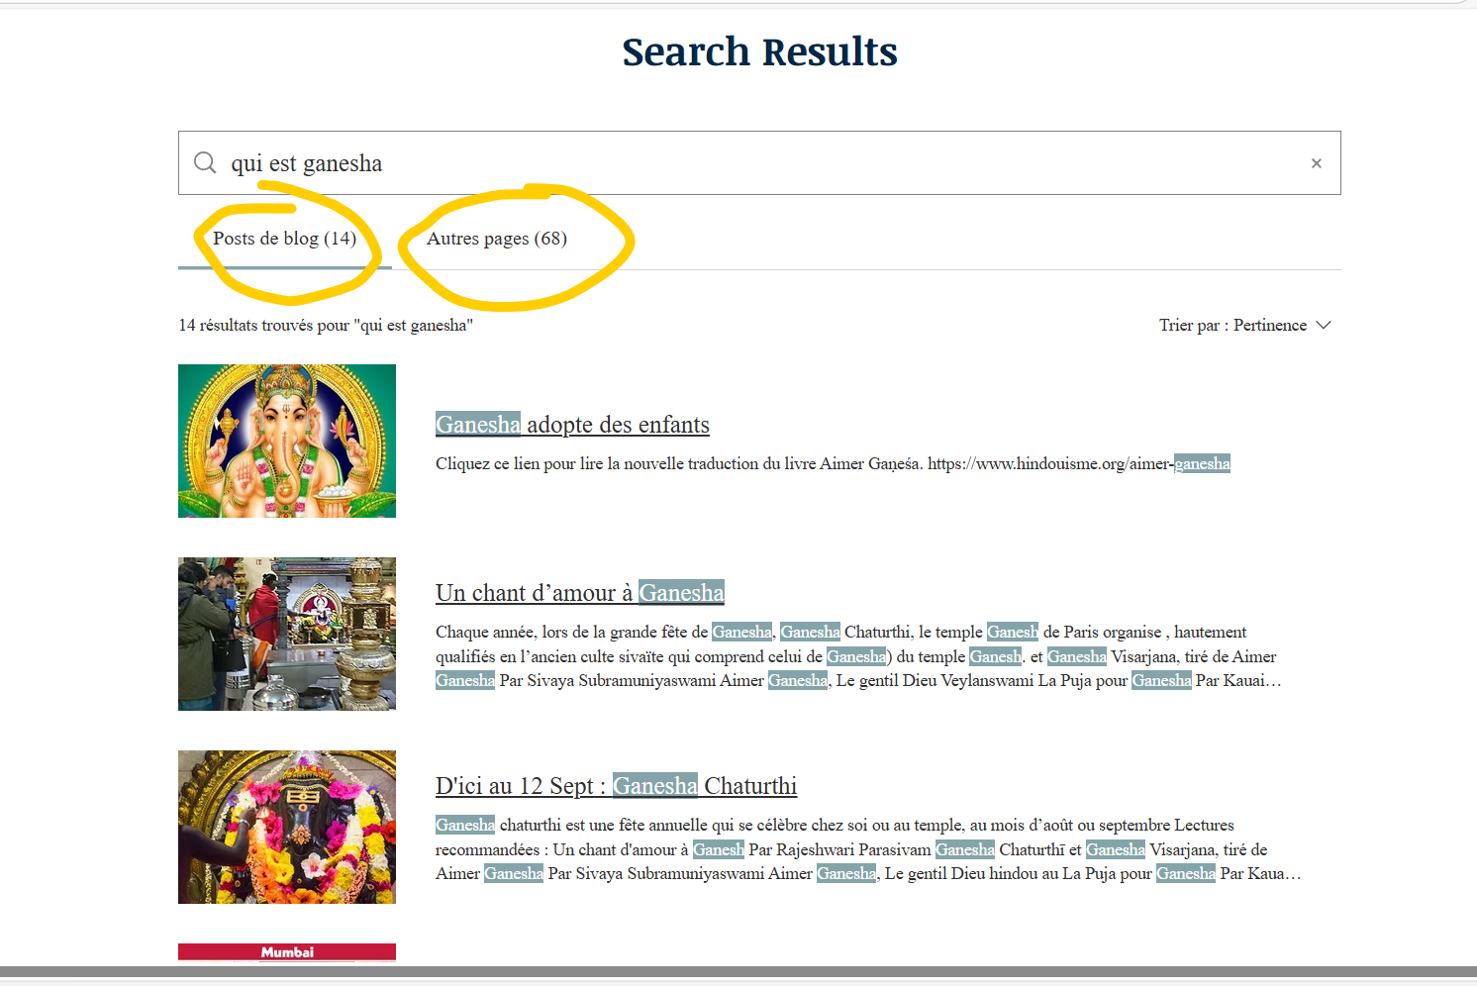Click the hindouisme.org/aimer-ganesha URL in the first result
Viewport: 1477px width, 986px height.
pyautogui.click(x=1079, y=464)
